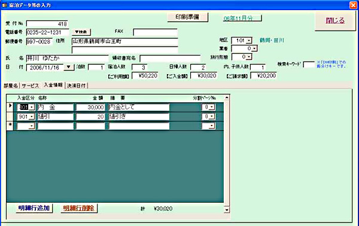Click the empty 名称 cell in new row
This screenshot has width=359, height=226.
pyautogui.click(x=56, y=126)
